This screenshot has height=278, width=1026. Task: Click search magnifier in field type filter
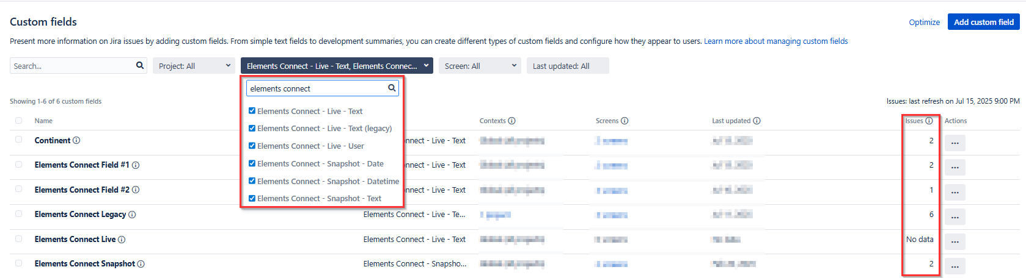click(392, 88)
